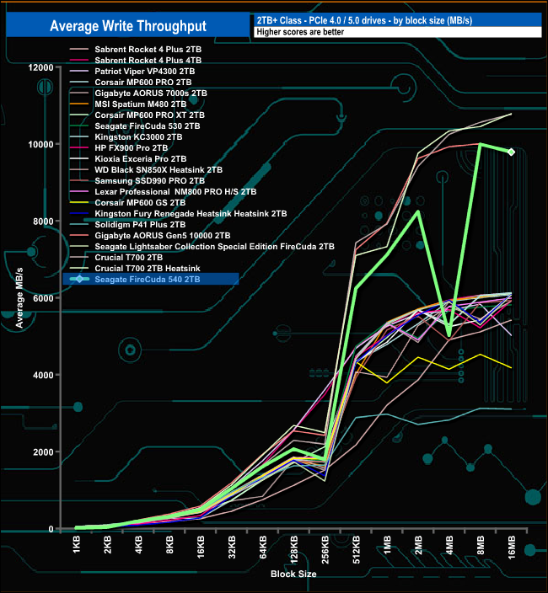Click the FireCuda 540 line's peak at 8MB
548x593 pixels.
click(480, 144)
